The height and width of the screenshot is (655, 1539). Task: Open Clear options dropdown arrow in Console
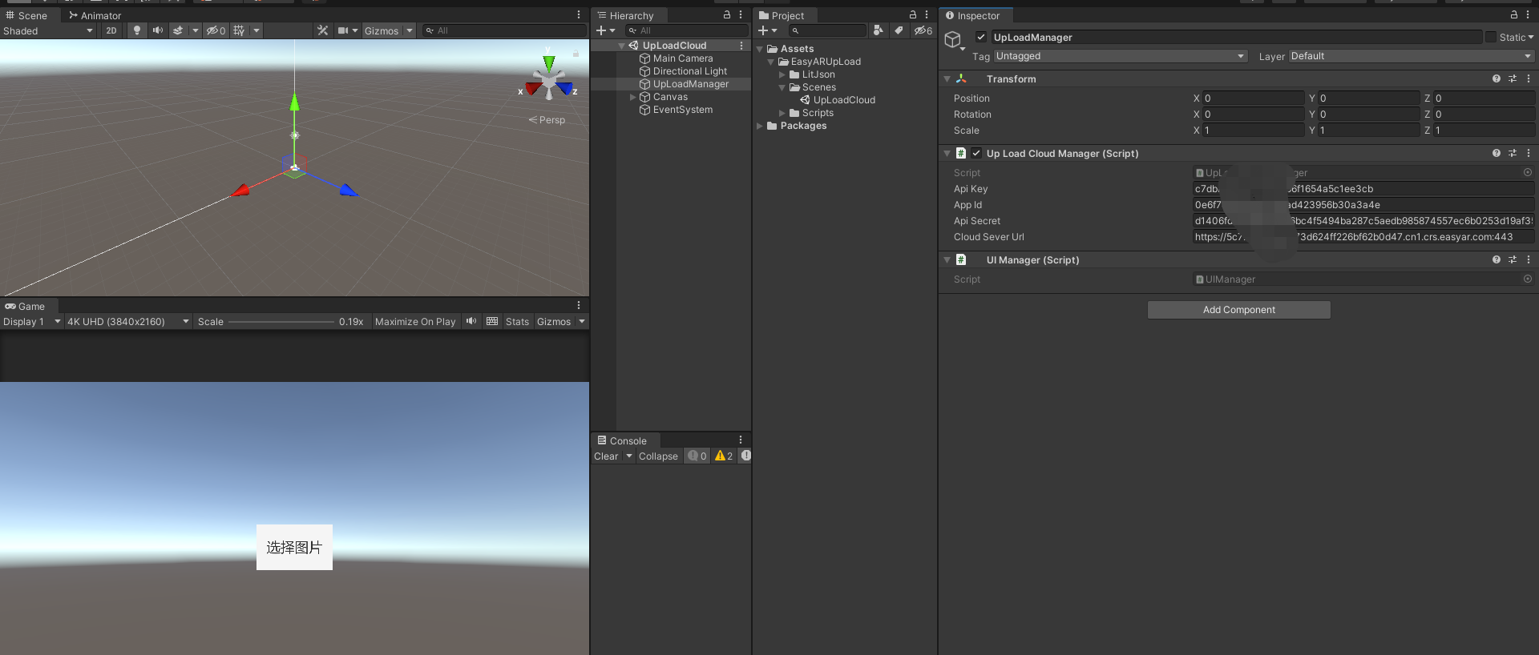pyautogui.click(x=629, y=456)
